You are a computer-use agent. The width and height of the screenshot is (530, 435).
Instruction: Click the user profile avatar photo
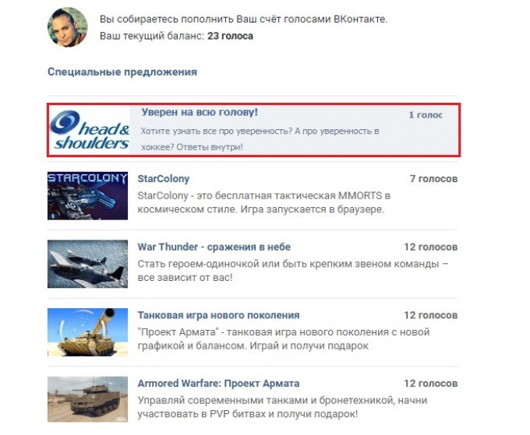click(x=68, y=27)
